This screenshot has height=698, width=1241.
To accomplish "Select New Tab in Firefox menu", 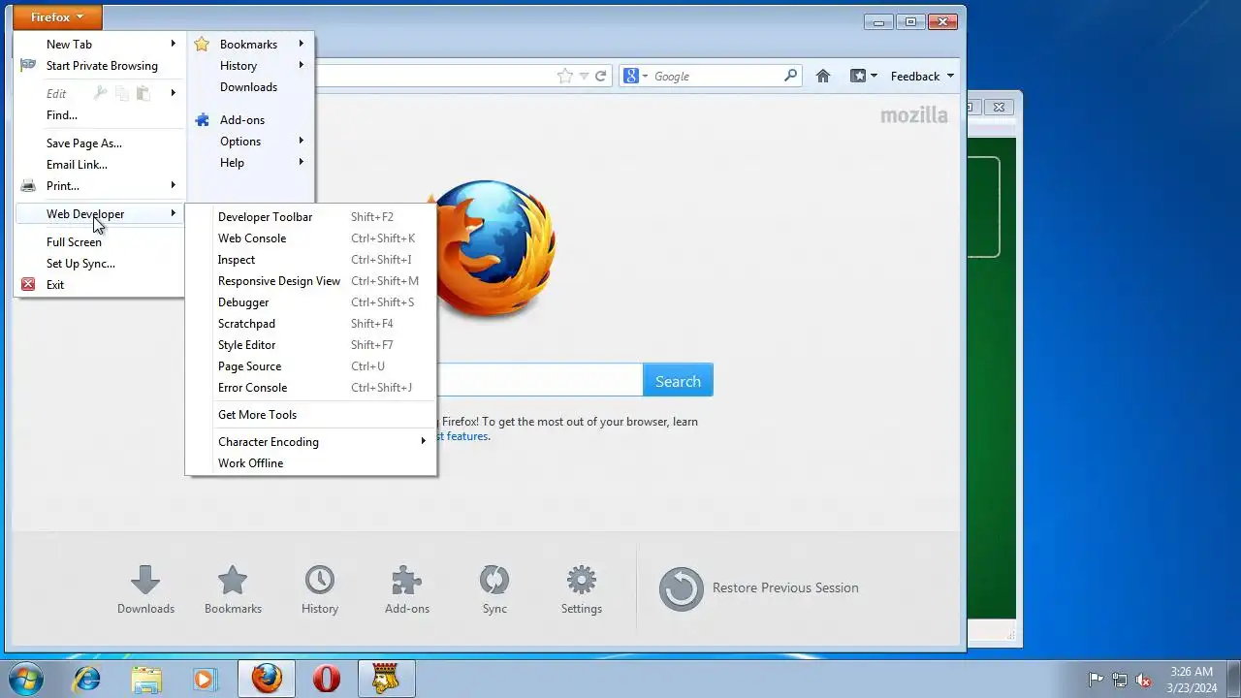I will tap(99, 45).
